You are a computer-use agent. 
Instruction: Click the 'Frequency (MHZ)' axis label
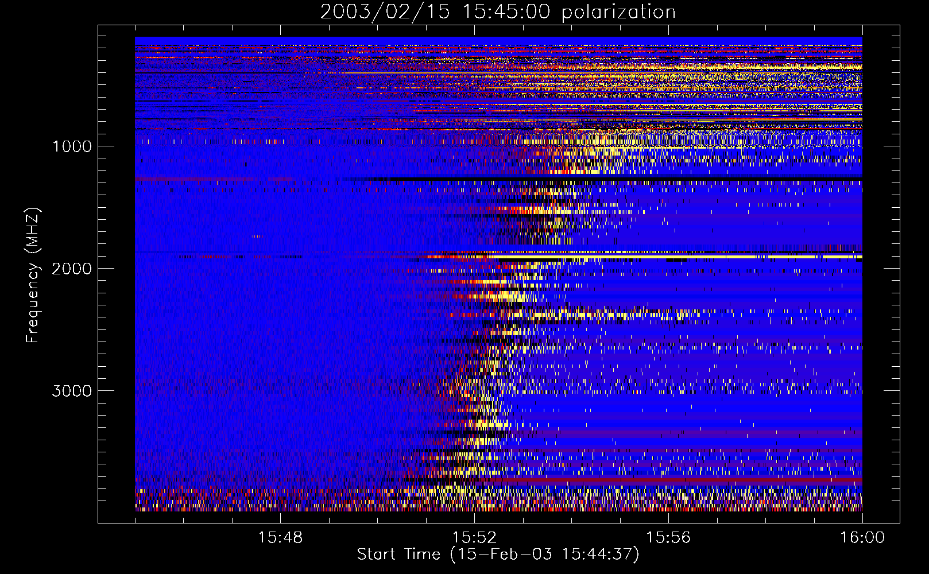point(33,276)
